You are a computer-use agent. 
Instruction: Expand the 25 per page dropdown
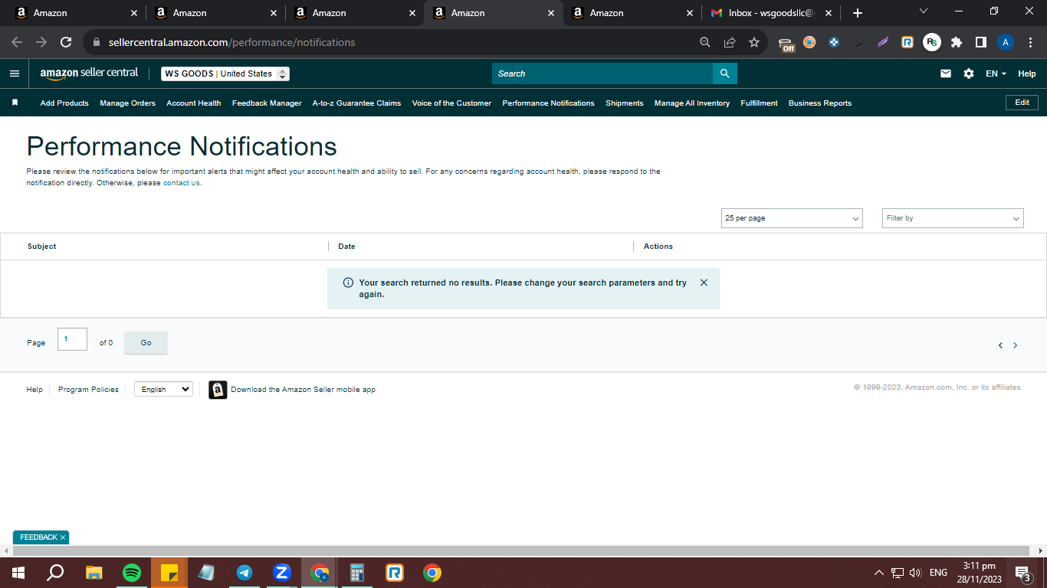(x=792, y=218)
